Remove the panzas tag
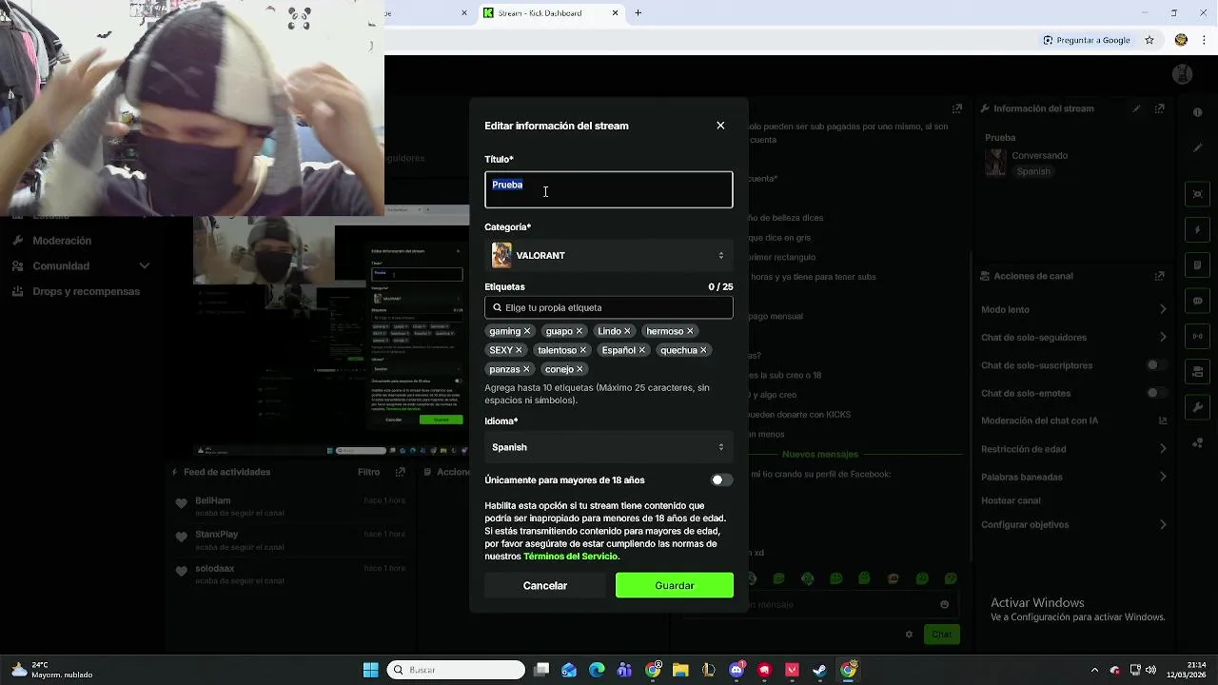The image size is (1218, 685). [x=526, y=369]
